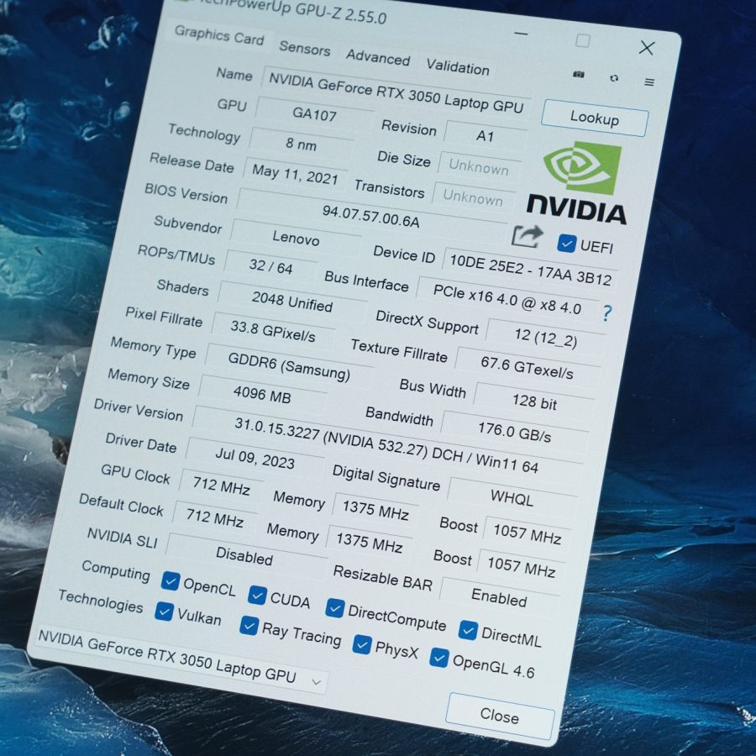Click the Device ID field
756x756 pixels.
click(530, 269)
